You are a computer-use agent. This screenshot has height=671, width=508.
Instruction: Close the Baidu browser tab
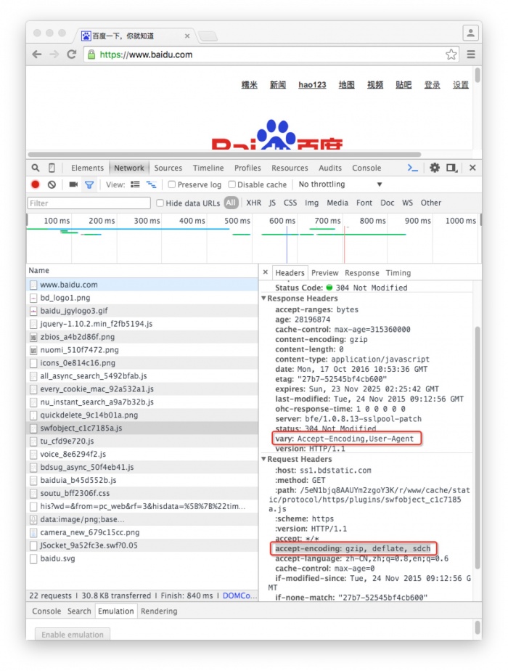(x=187, y=36)
